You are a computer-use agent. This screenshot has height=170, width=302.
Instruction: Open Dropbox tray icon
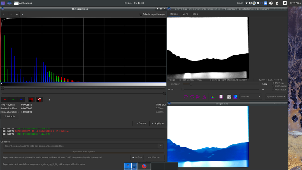pyautogui.click(x=250, y=3)
